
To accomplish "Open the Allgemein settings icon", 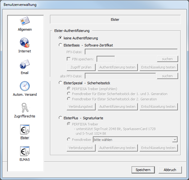I will point(25,21).
